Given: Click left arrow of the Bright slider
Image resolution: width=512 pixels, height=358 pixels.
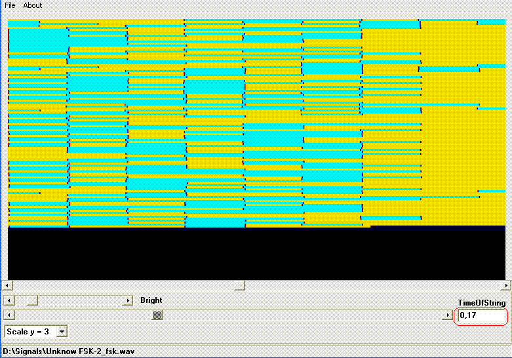Looking at the screenshot, I should click(x=8, y=300).
